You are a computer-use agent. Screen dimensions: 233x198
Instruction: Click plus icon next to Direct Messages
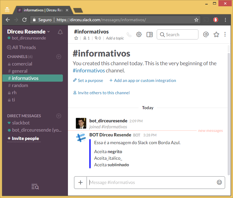coord(59,116)
